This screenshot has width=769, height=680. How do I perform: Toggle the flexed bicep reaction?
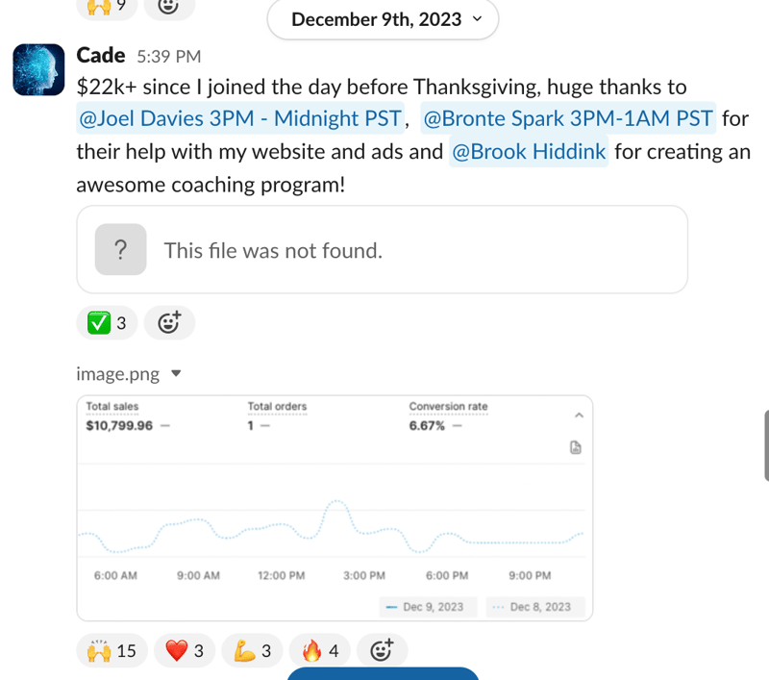252,650
